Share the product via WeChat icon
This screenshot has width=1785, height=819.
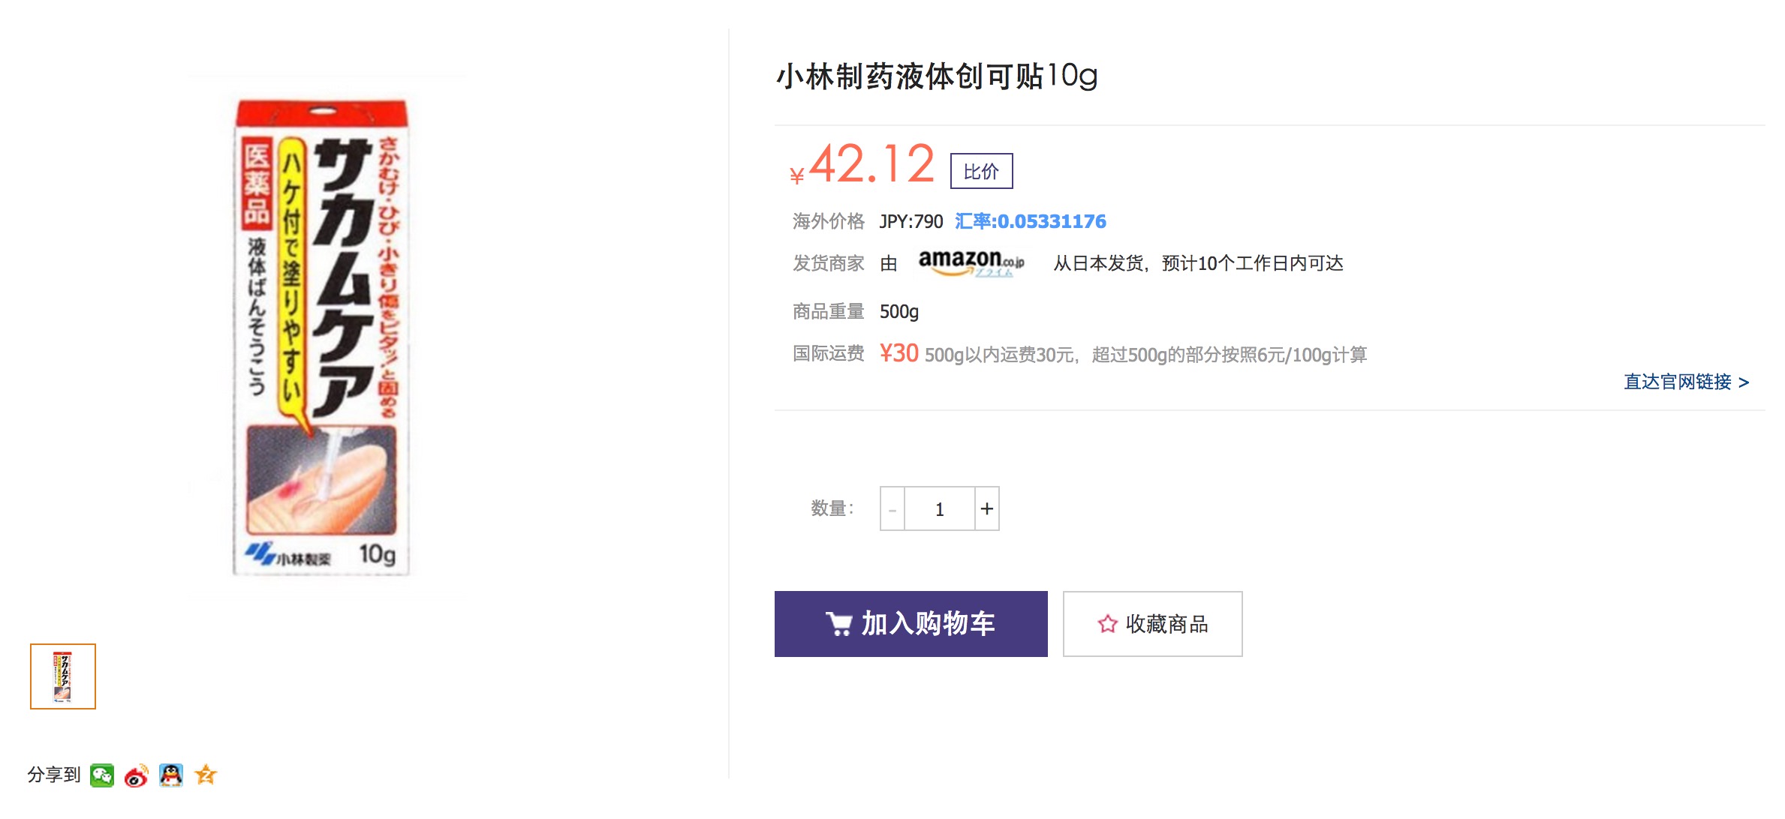tap(101, 775)
